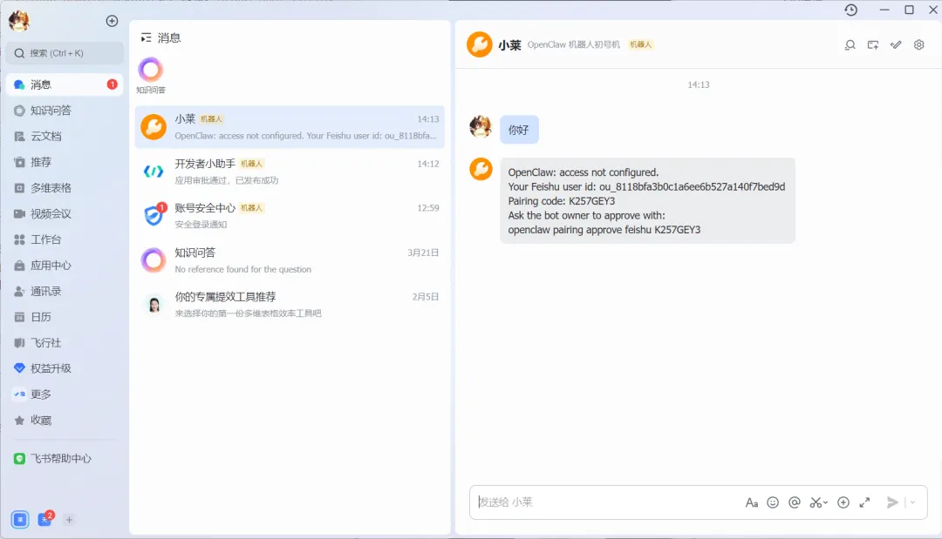Open pinned 知识问答 shortcut at top
Screen dimensions: 942x539
click(x=151, y=76)
